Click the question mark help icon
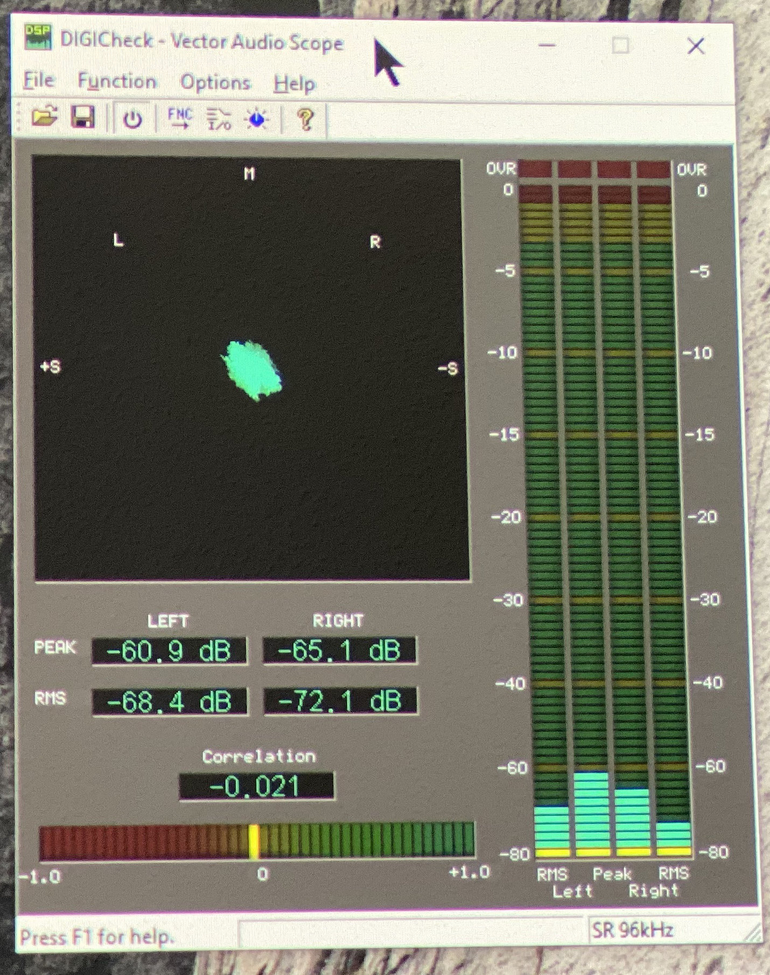Image resolution: width=770 pixels, height=975 pixels. tap(305, 119)
